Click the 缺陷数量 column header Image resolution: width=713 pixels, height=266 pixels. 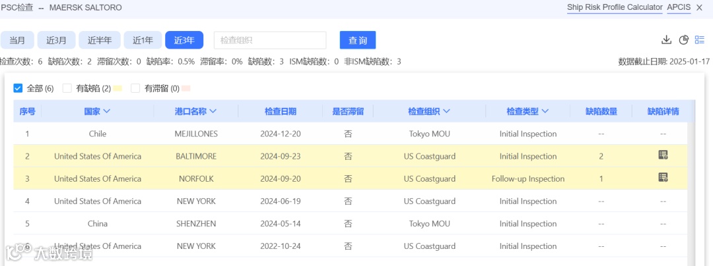[x=601, y=111]
